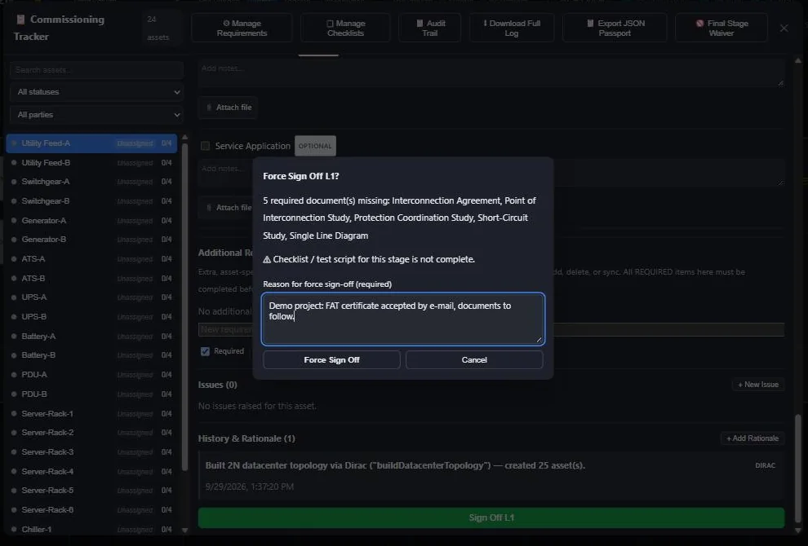Click the force sign-off reason text area
The image size is (808, 546).
tap(403, 319)
